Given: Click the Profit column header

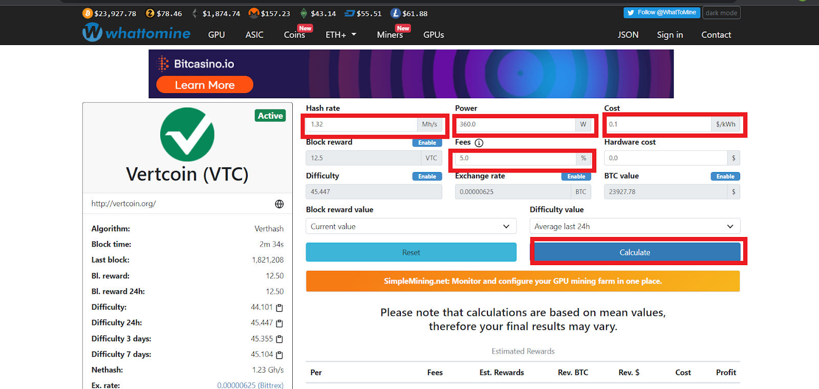Looking at the screenshot, I should coord(726,373).
